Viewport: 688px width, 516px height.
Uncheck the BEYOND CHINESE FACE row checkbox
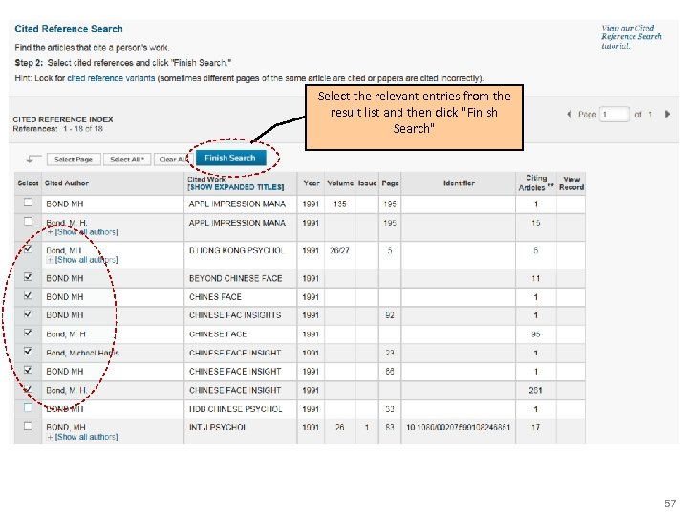28,277
